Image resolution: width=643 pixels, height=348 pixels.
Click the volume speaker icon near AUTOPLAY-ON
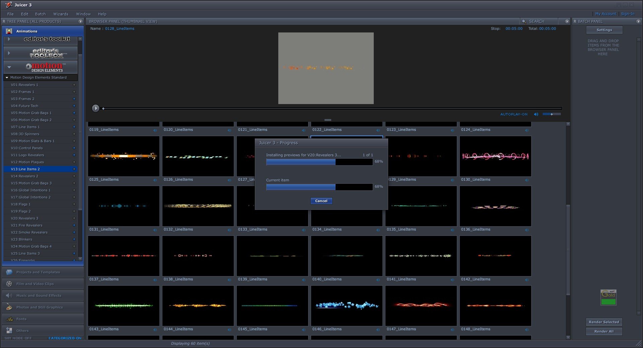click(x=536, y=114)
